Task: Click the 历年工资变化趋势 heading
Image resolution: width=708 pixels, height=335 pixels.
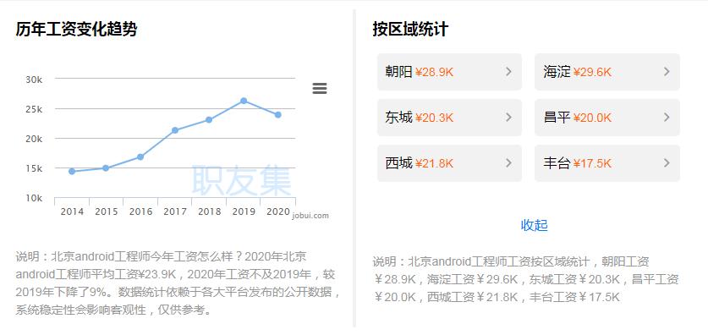Action: coord(76,30)
